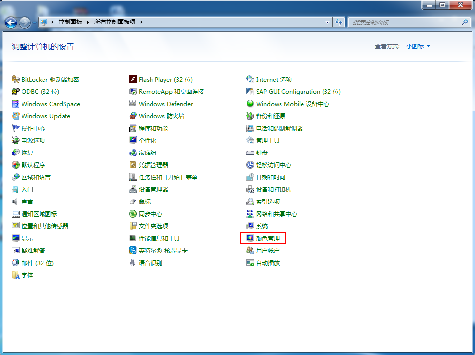The width and height of the screenshot is (475, 355).
Task: Select 所有控制面板项 in the address breadcrumb
Action: (114, 22)
